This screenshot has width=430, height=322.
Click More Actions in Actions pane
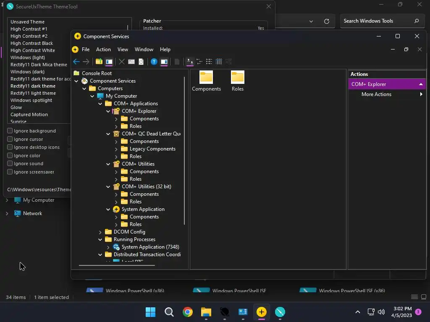(x=376, y=94)
